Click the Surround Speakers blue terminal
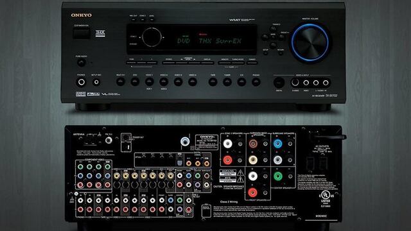The image size is (411, 231). coord(278,144)
